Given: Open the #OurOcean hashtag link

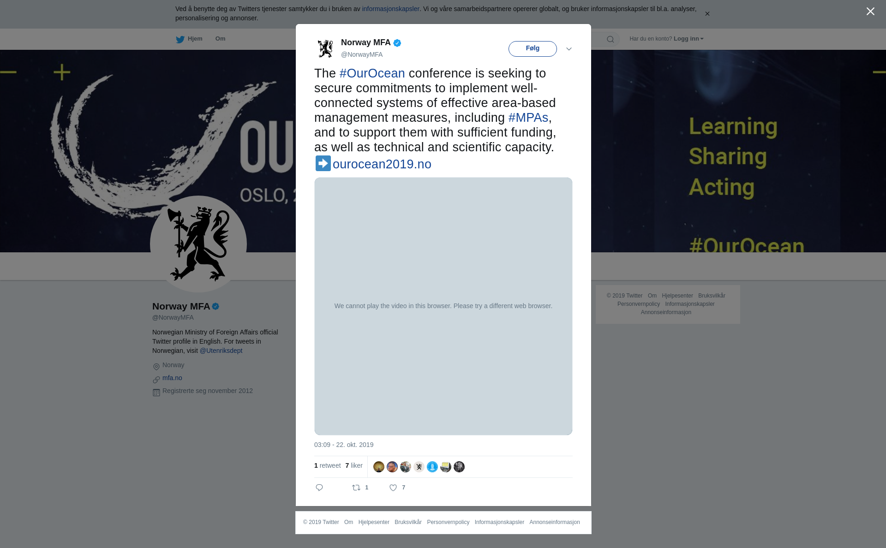Looking at the screenshot, I should tap(372, 73).
